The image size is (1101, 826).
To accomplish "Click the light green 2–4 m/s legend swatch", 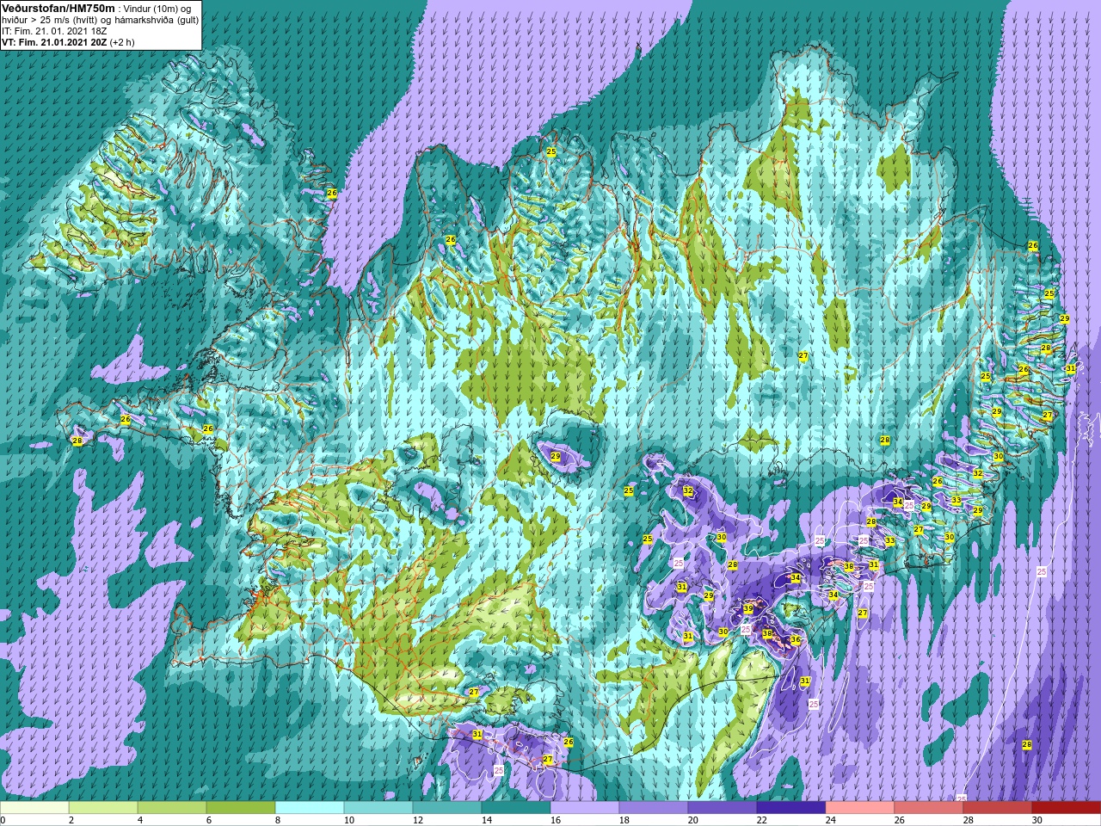I will pos(103,808).
